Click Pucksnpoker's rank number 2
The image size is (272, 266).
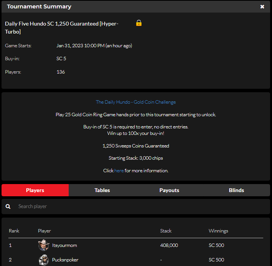click(10, 260)
